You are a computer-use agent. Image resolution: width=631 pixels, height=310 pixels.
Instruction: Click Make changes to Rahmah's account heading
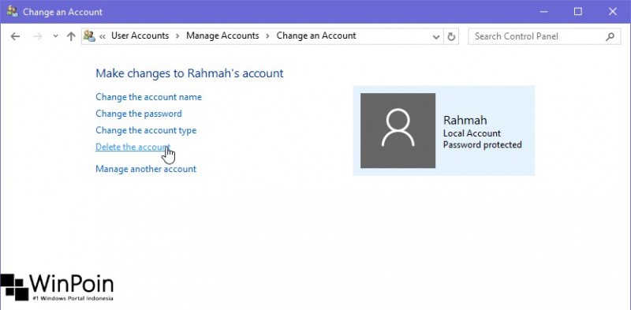[x=189, y=73]
